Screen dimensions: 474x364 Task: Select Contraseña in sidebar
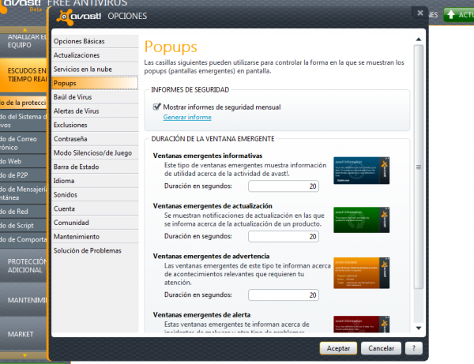pos(95,139)
